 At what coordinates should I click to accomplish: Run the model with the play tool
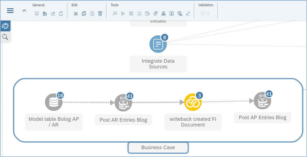tap(123, 13)
